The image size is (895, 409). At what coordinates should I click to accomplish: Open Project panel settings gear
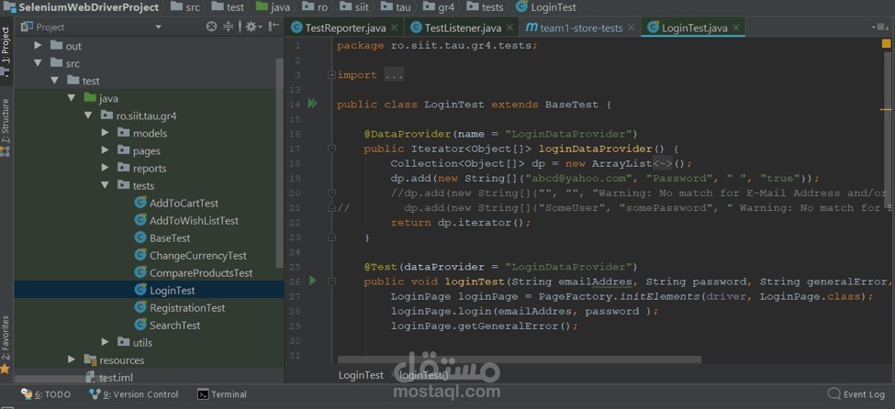coord(252,27)
